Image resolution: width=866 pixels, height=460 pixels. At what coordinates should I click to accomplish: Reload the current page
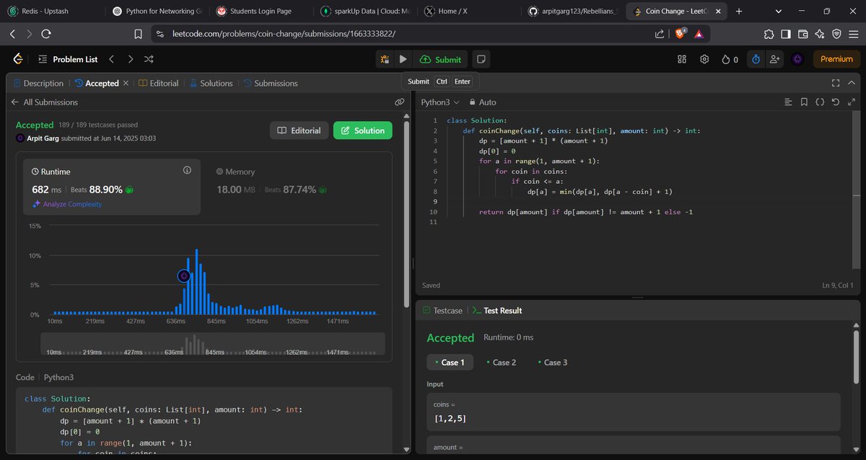46,34
